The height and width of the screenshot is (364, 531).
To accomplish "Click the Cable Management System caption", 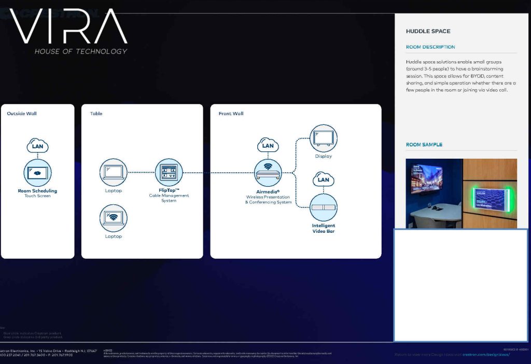I will click(169, 198).
